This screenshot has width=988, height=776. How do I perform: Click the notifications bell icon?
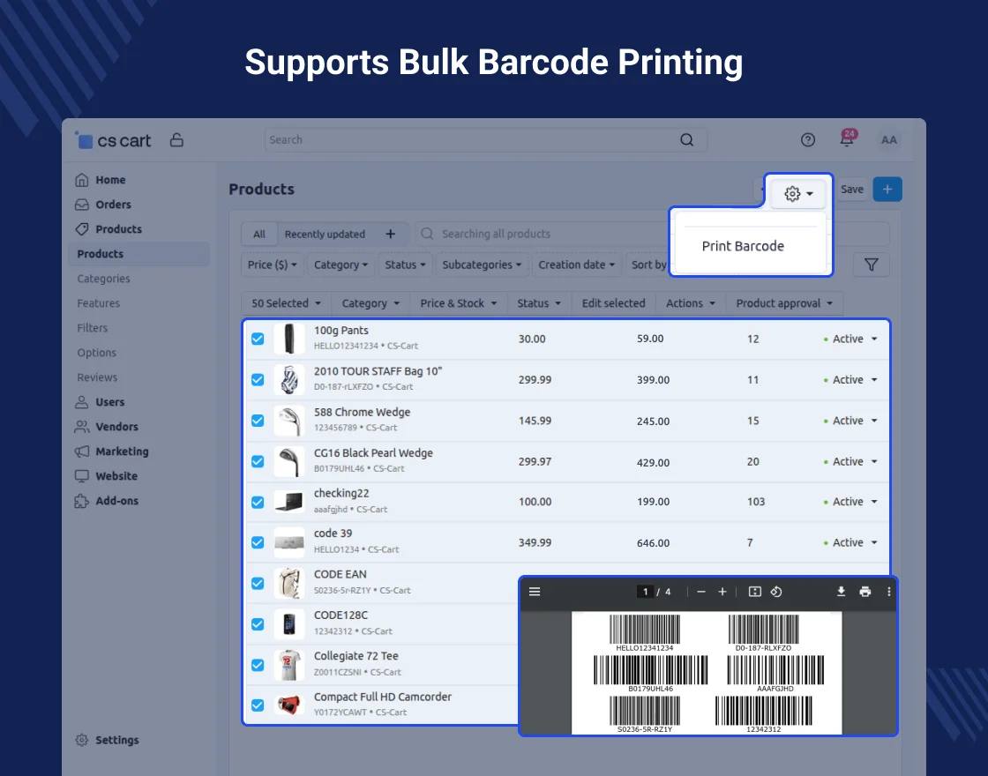pos(846,140)
